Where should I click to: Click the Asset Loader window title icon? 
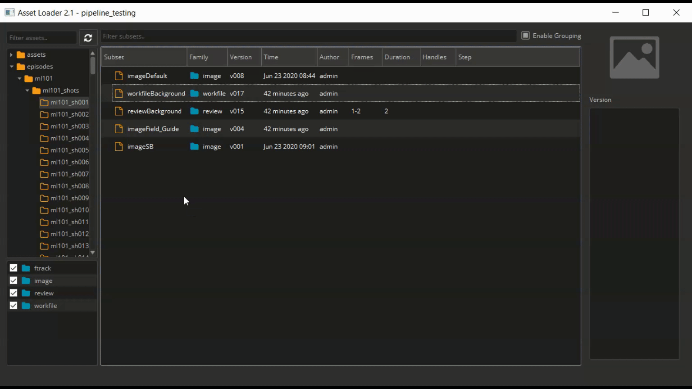click(x=9, y=13)
